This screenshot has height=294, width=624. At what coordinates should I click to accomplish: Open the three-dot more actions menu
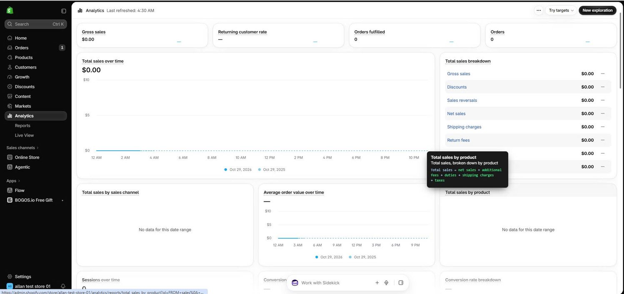[539, 10]
